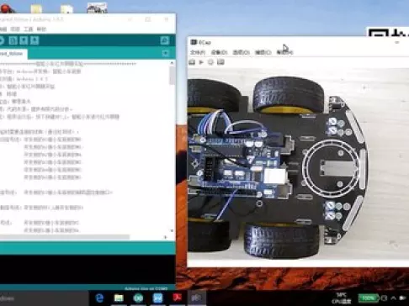409x306 pixels.
Task: Click the first ECap toolbar capture icon
Action: [x=192, y=62]
